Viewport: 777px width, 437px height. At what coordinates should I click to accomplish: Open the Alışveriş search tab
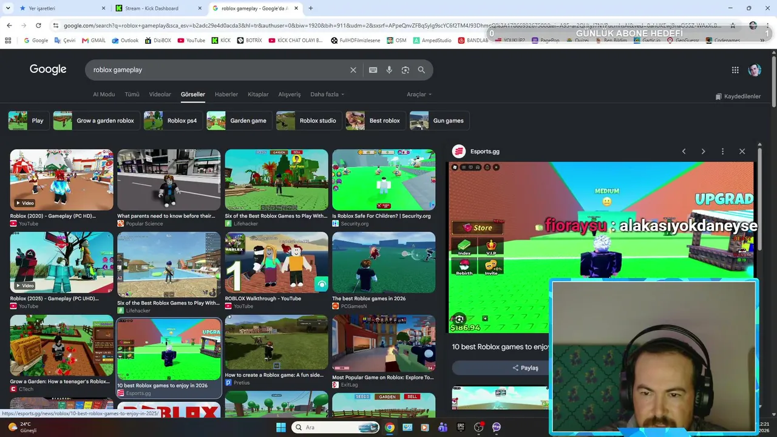tap(290, 95)
